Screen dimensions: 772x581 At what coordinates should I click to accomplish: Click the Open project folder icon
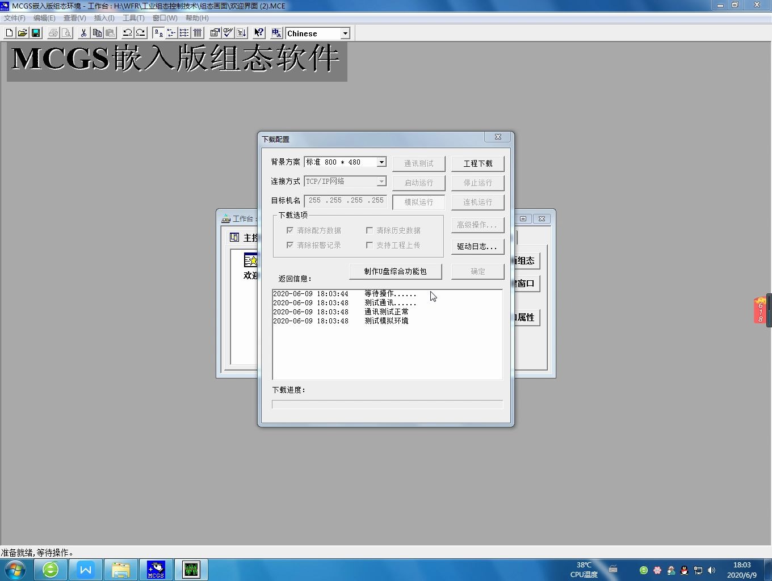[x=22, y=33]
